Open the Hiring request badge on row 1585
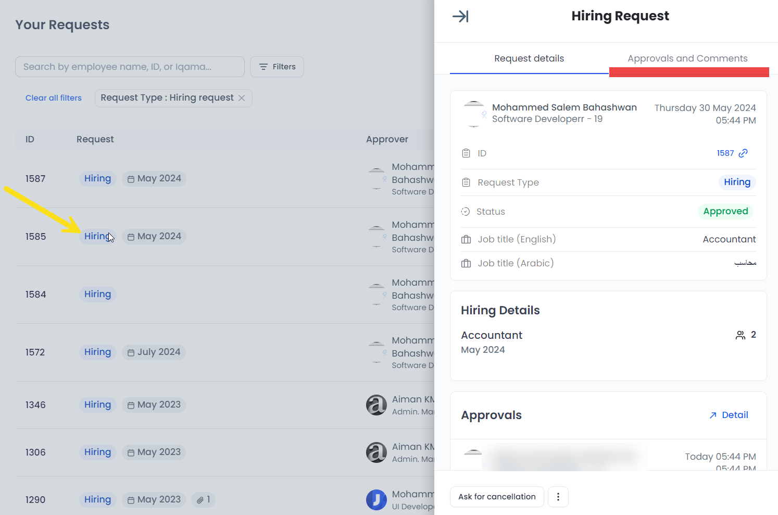 pyautogui.click(x=97, y=236)
